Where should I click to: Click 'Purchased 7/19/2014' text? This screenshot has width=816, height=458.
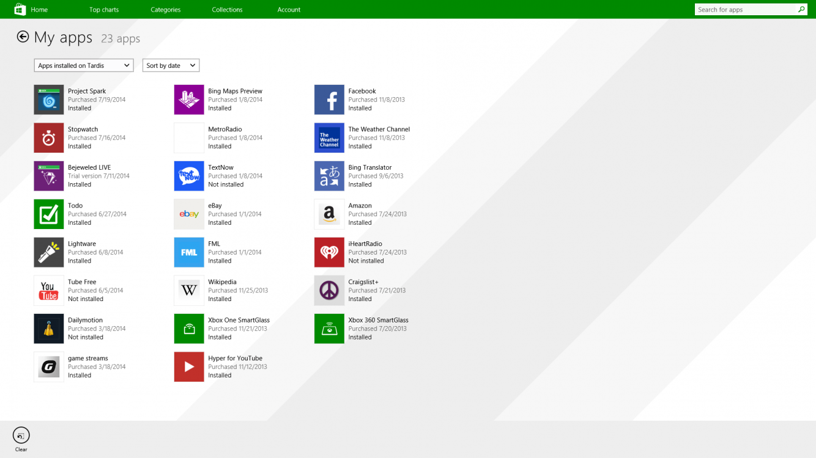point(97,100)
